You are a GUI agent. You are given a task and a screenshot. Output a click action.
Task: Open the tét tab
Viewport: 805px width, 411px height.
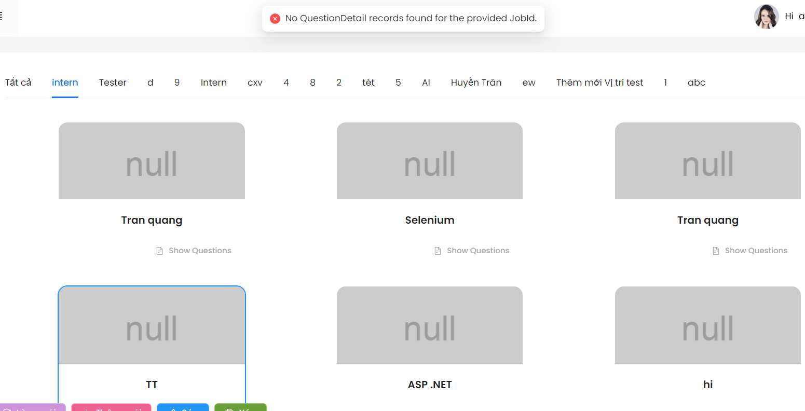click(x=368, y=83)
